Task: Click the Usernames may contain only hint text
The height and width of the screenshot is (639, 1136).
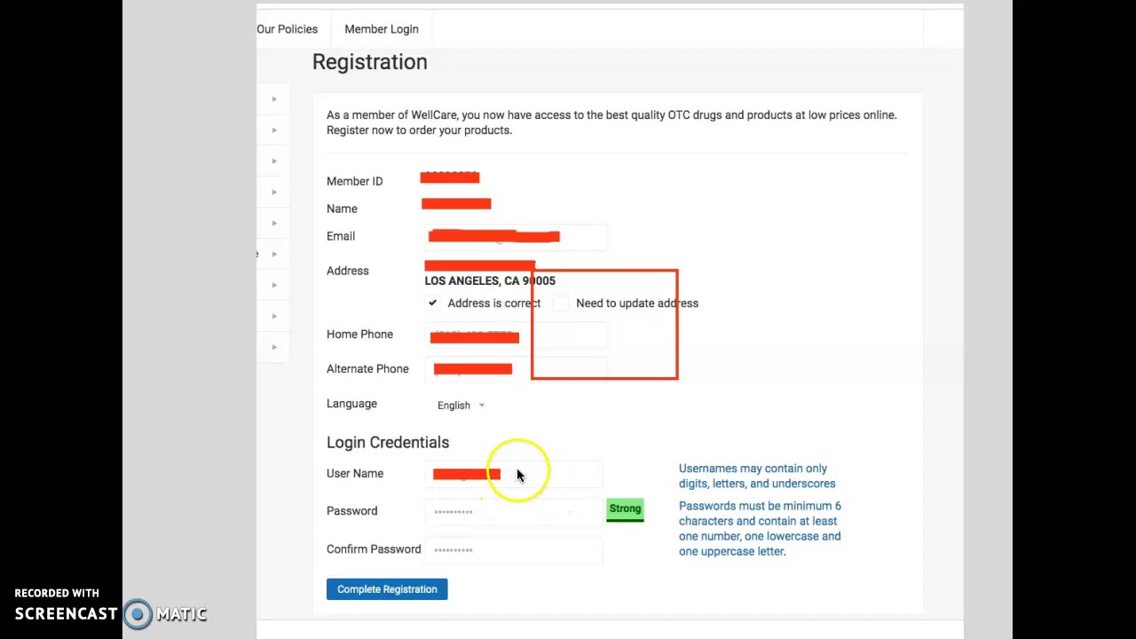Action: [757, 476]
